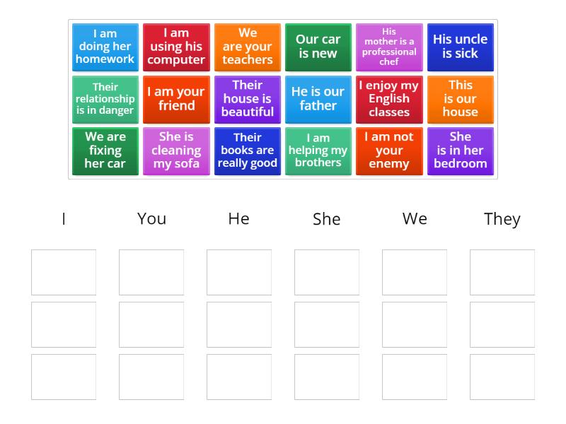Choose "She is in her bedroom" tile

[x=460, y=151]
